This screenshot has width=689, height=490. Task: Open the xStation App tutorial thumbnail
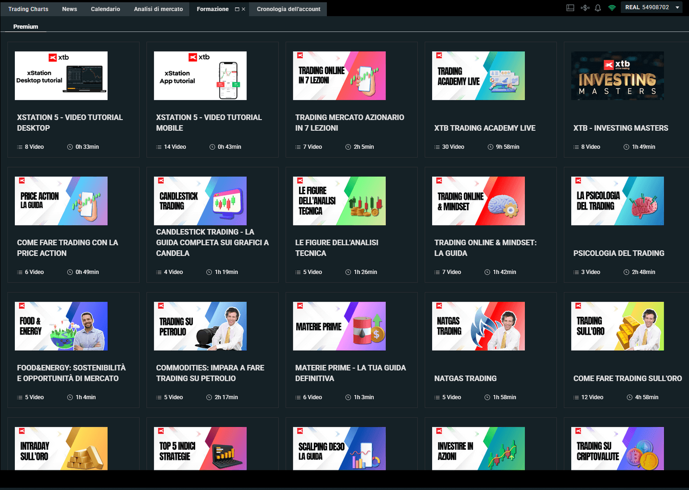tap(200, 76)
